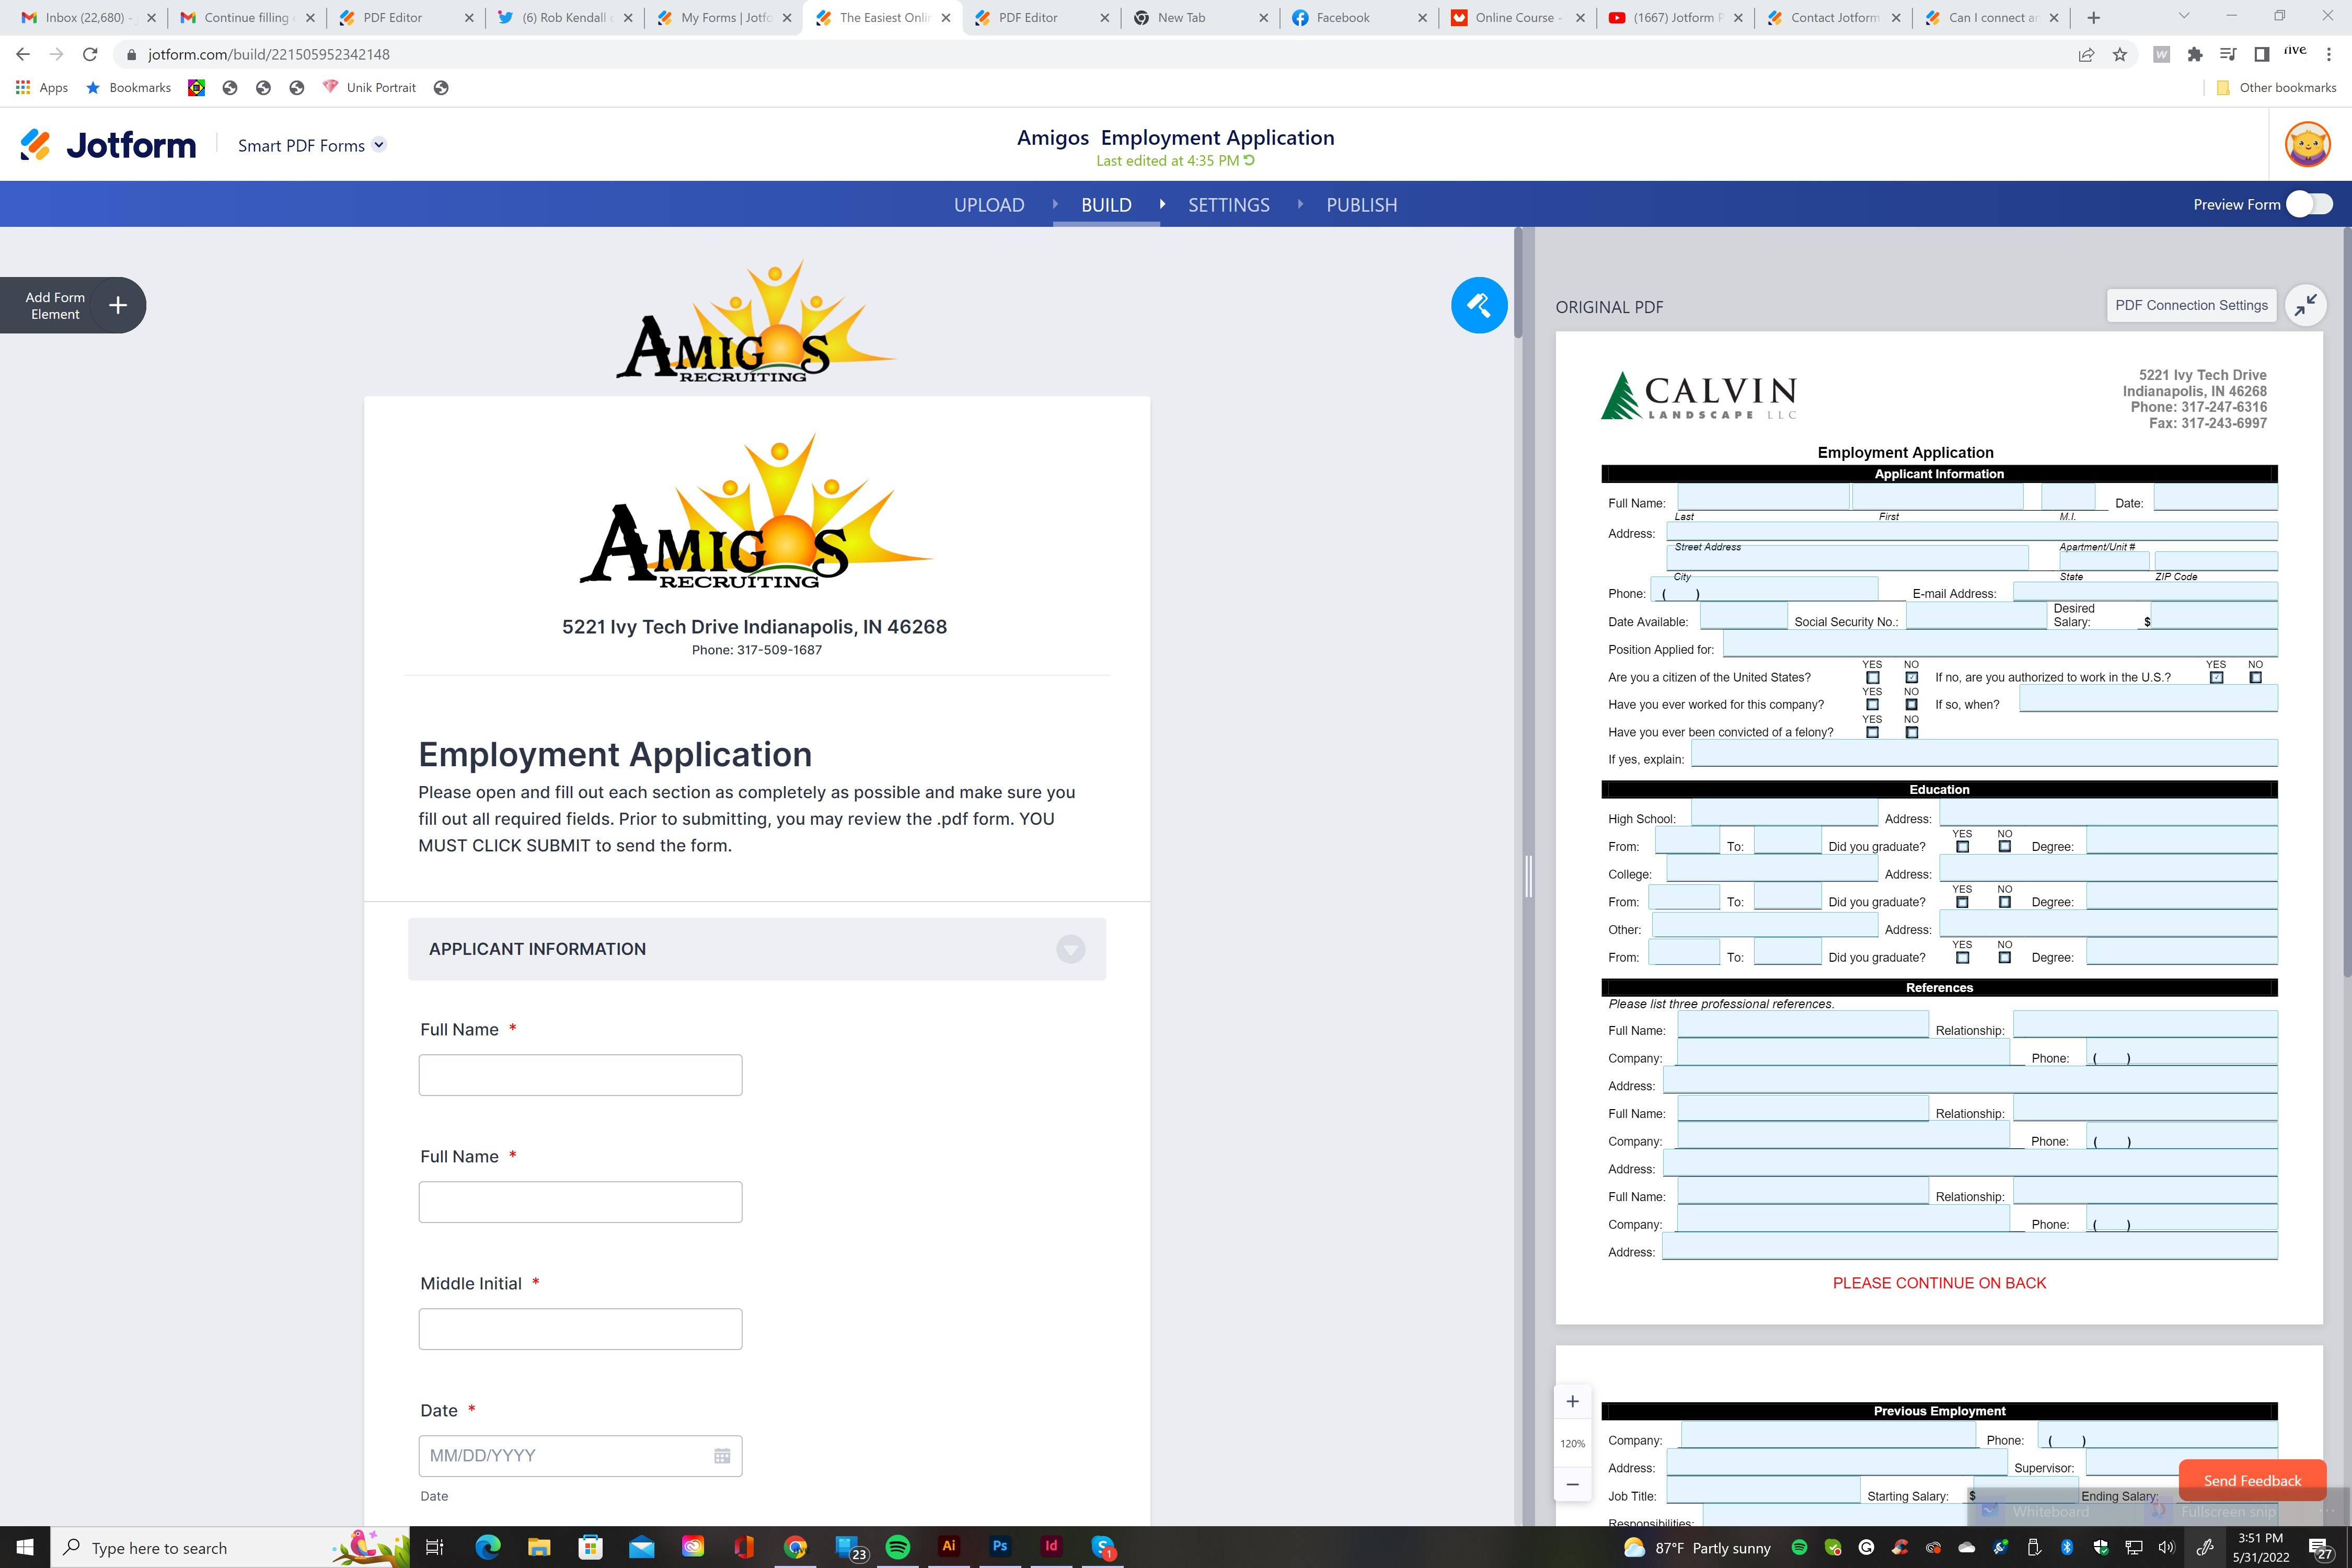Bookmark this page with star icon

point(2120,54)
